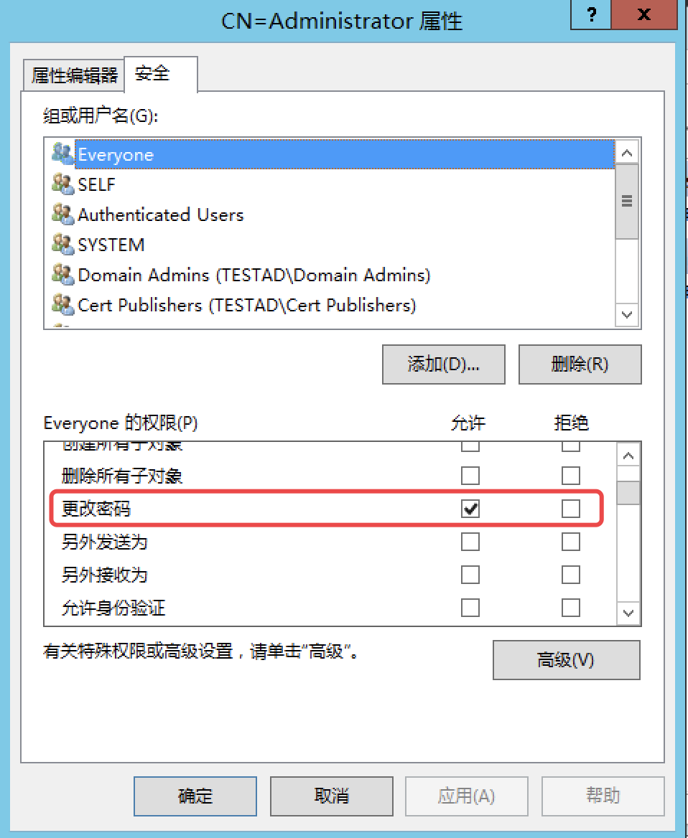Check Deny for 更改密码 permission
The width and height of the screenshot is (688, 838).
pyautogui.click(x=571, y=509)
